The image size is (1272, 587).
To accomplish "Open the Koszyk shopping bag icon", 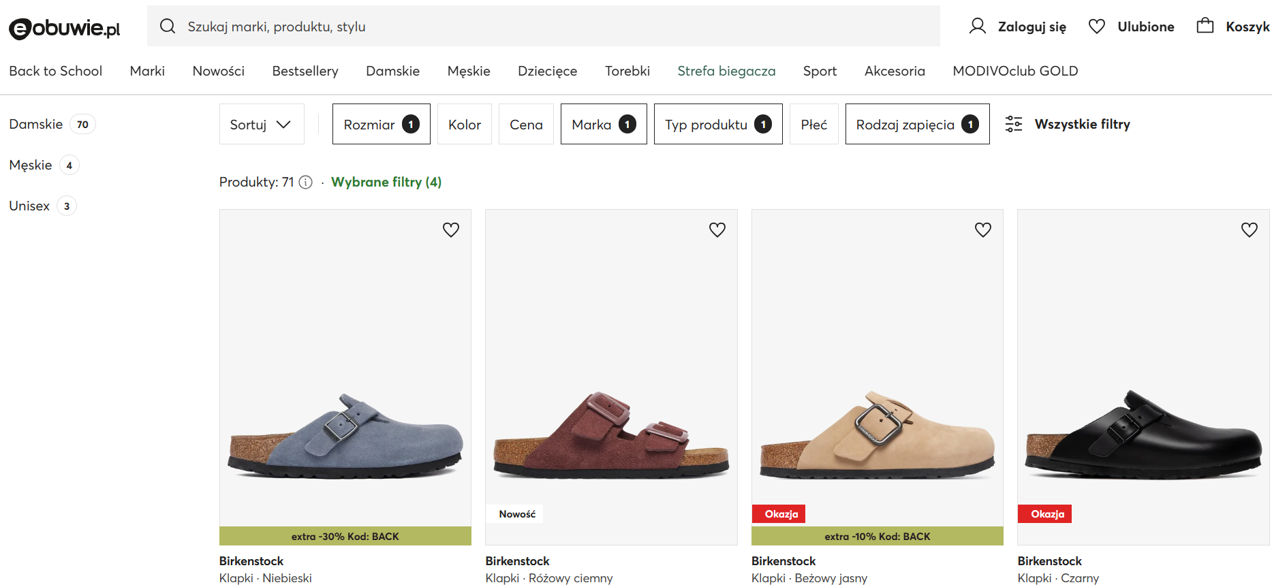I will click(1205, 26).
